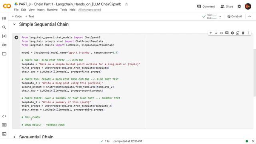Viewport: 256px width, 144px height.
Task: Click the notebook title to rename
Action: pyautogui.click(x=70, y=4)
